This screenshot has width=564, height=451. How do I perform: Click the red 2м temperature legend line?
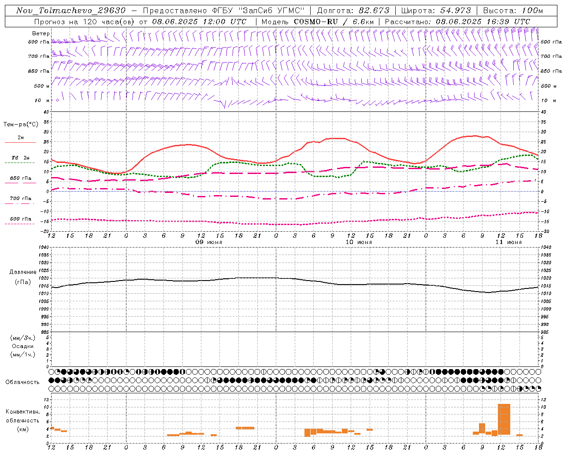coord(20,142)
